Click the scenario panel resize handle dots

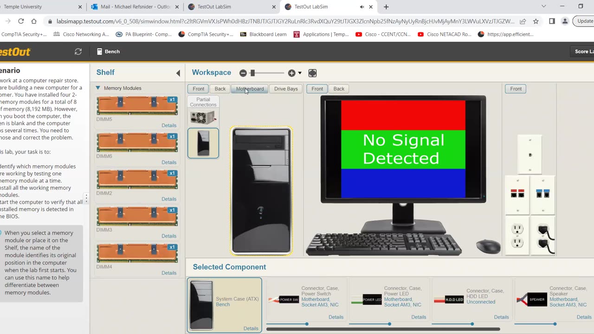86,198
